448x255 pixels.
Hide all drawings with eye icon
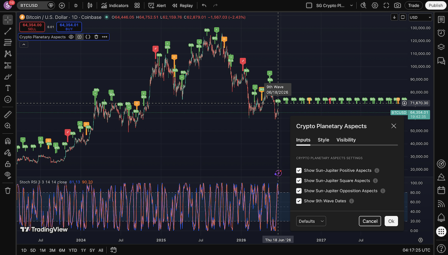pos(7,175)
